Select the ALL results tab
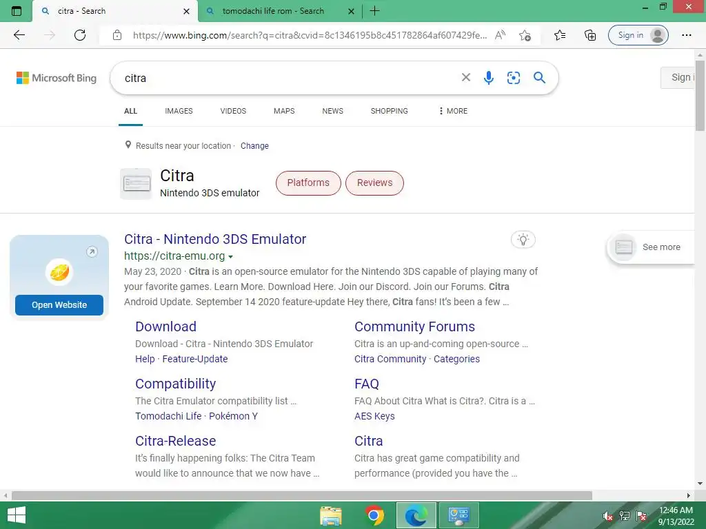This screenshot has height=529, width=706. 130,111
